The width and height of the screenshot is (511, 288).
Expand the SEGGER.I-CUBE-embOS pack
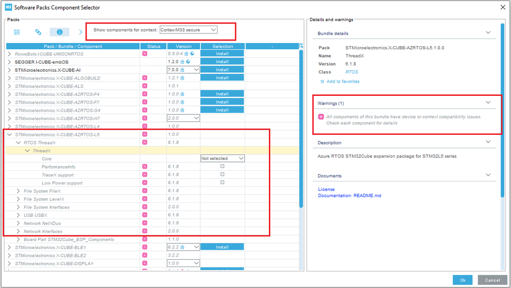tap(9, 62)
